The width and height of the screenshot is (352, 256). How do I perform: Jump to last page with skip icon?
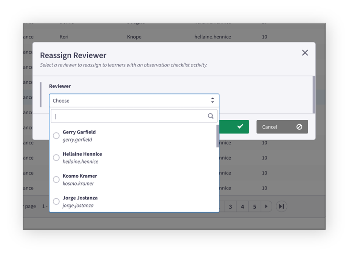click(281, 206)
